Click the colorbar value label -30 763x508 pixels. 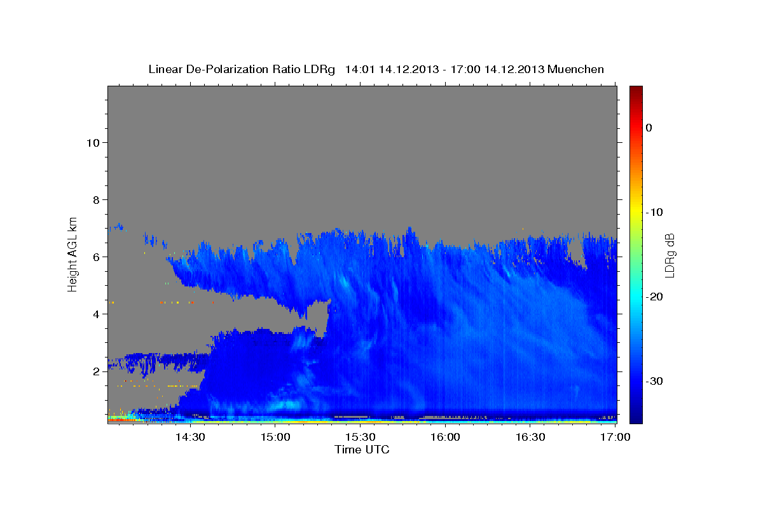[655, 381]
